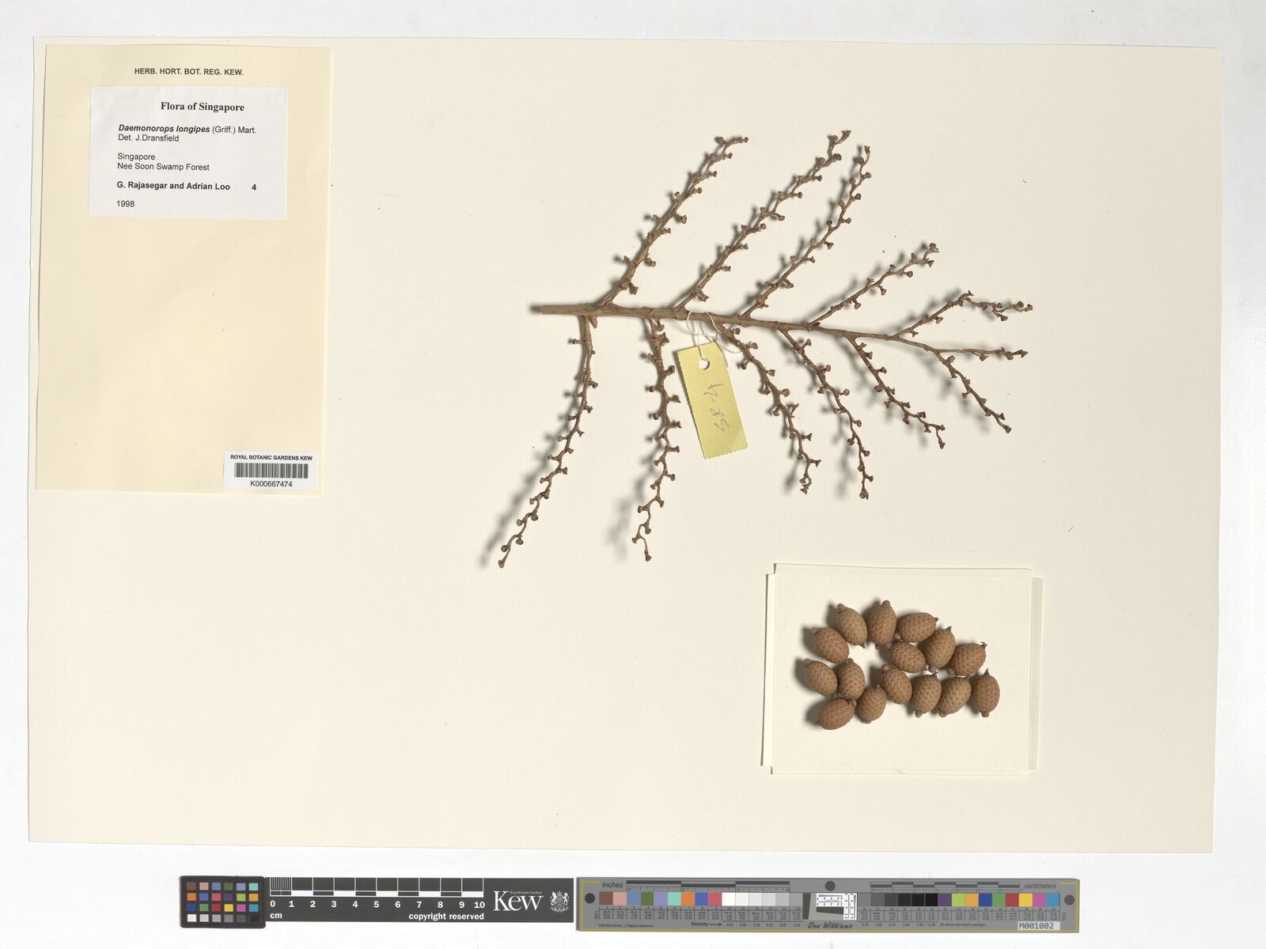
Task: Click the 'Flora of Singapore' label heading
Action: pyautogui.click(x=202, y=107)
